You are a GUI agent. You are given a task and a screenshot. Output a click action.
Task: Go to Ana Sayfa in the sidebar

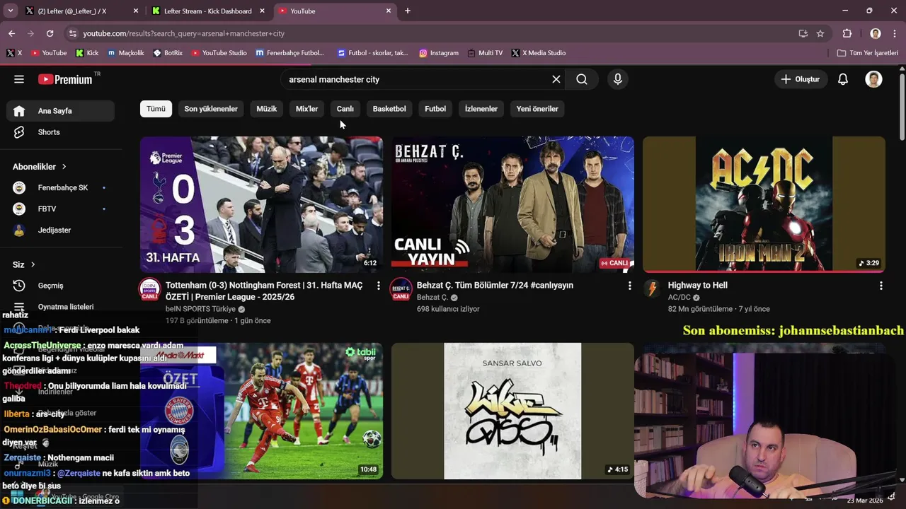(60, 111)
